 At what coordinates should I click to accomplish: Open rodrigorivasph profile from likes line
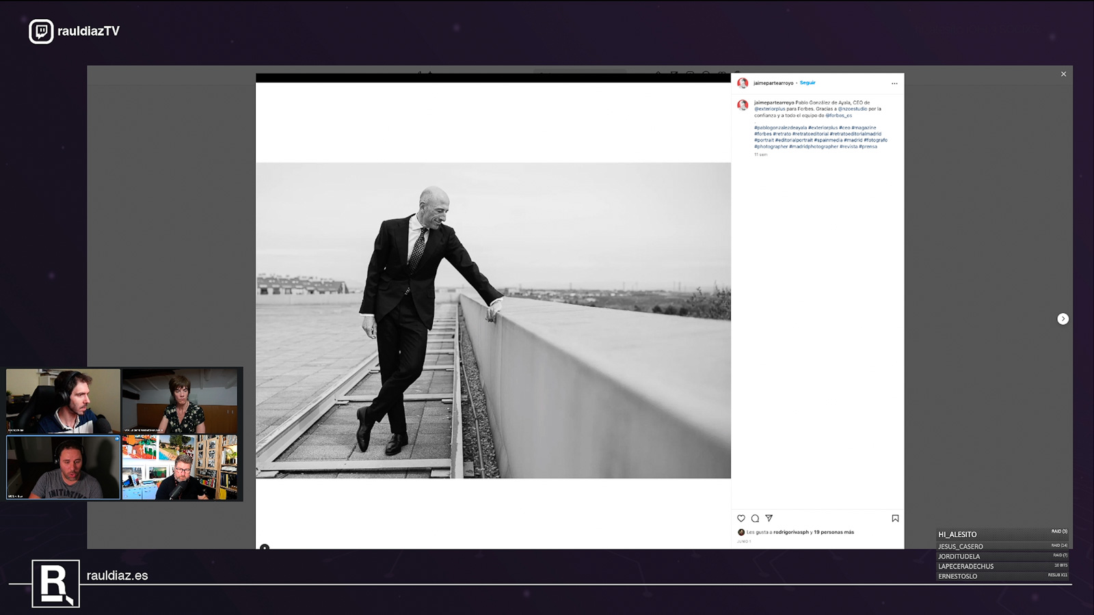(791, 532)
